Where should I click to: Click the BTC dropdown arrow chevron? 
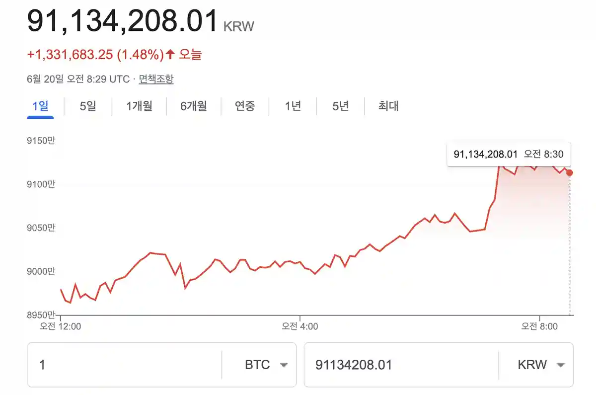click(x=284, y=365)
